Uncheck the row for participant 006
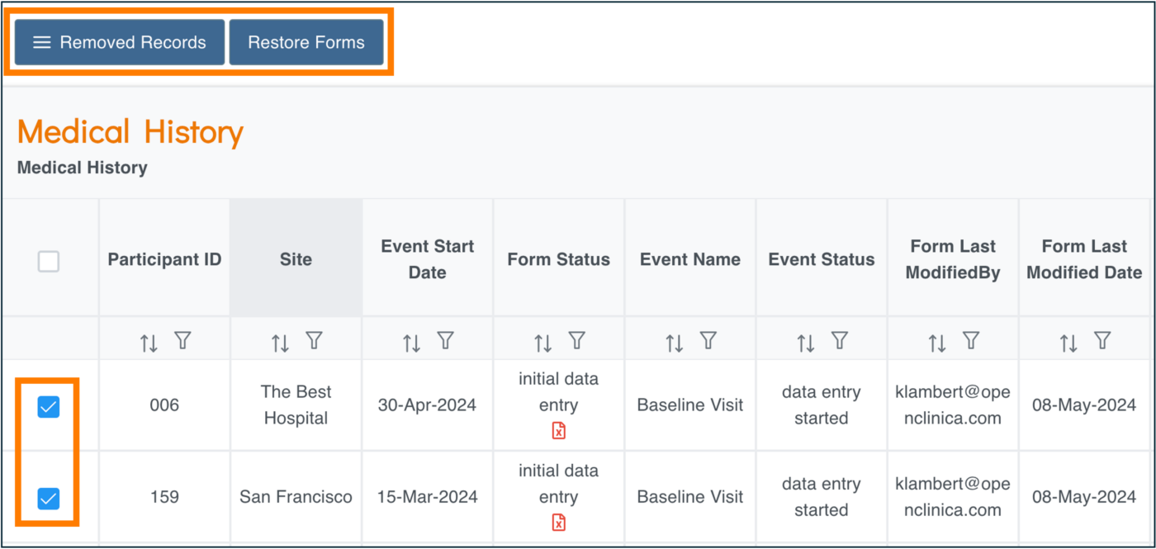This screenshot has width=1156, height=549. coord(48,406)
